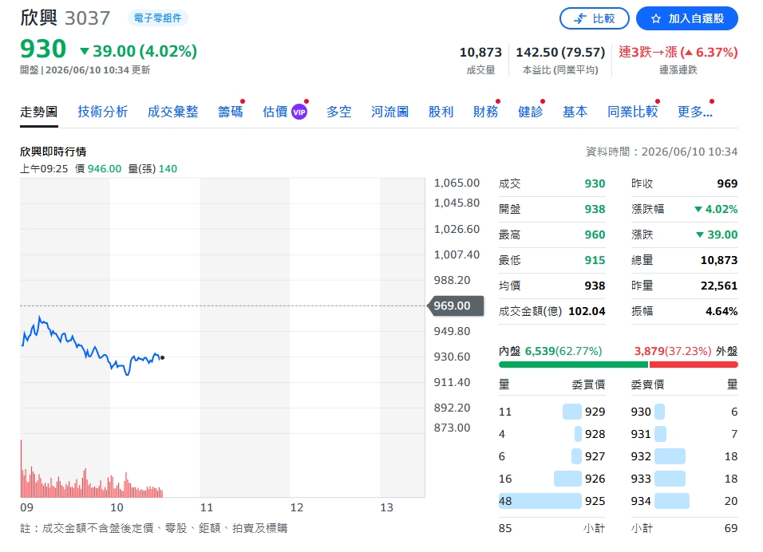Click the compare arrows icon
763x552 pixels.
(580, 19)
